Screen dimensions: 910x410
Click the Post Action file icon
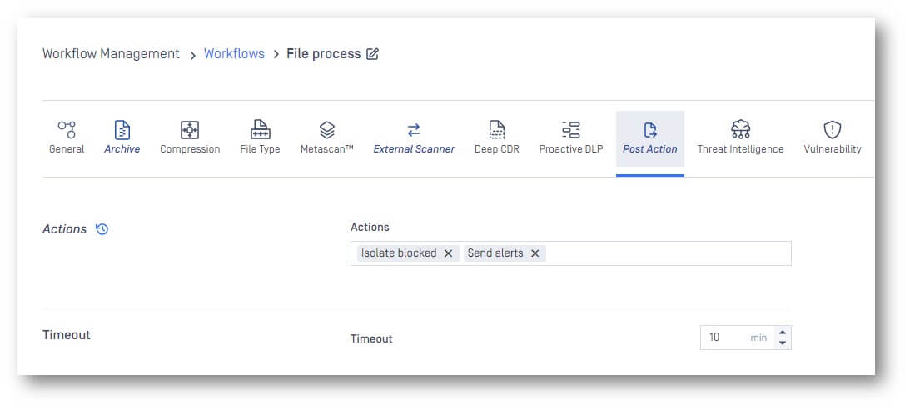coord(650,129)
